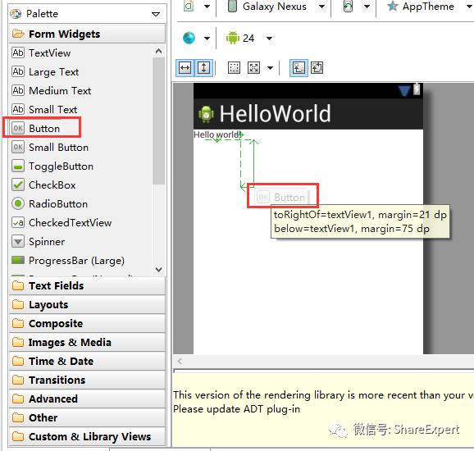The image size is (474, 451).
Task: Click the palette scrollbar down arrow
Action: pos(158,269)
